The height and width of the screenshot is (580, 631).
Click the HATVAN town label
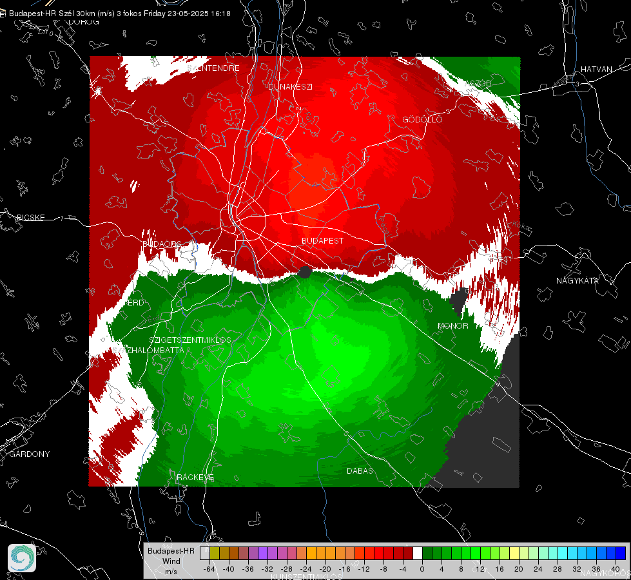click(596, 69)
